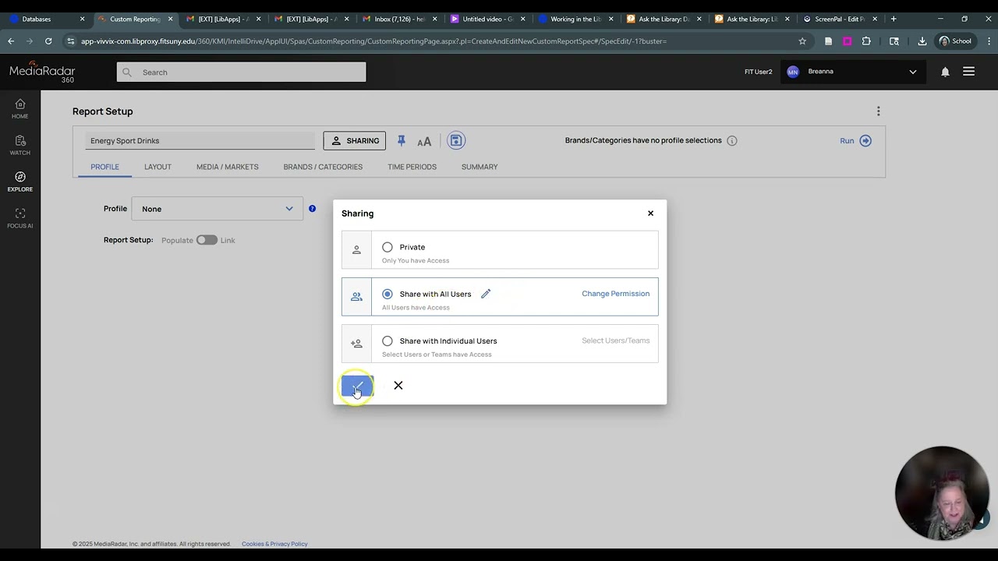
Task: Click the webcam video thumbnail
Action: coord(942,493)
